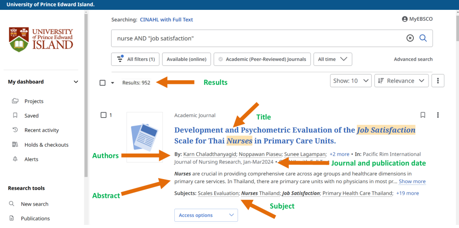The image size is (459, 228).
Task: Open Alerts from sidebar
Action: coord(31,159)
